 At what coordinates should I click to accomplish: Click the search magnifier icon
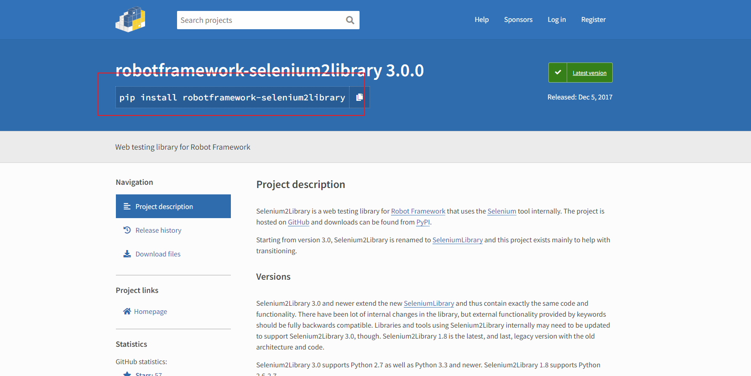click(x=350, y=20)
